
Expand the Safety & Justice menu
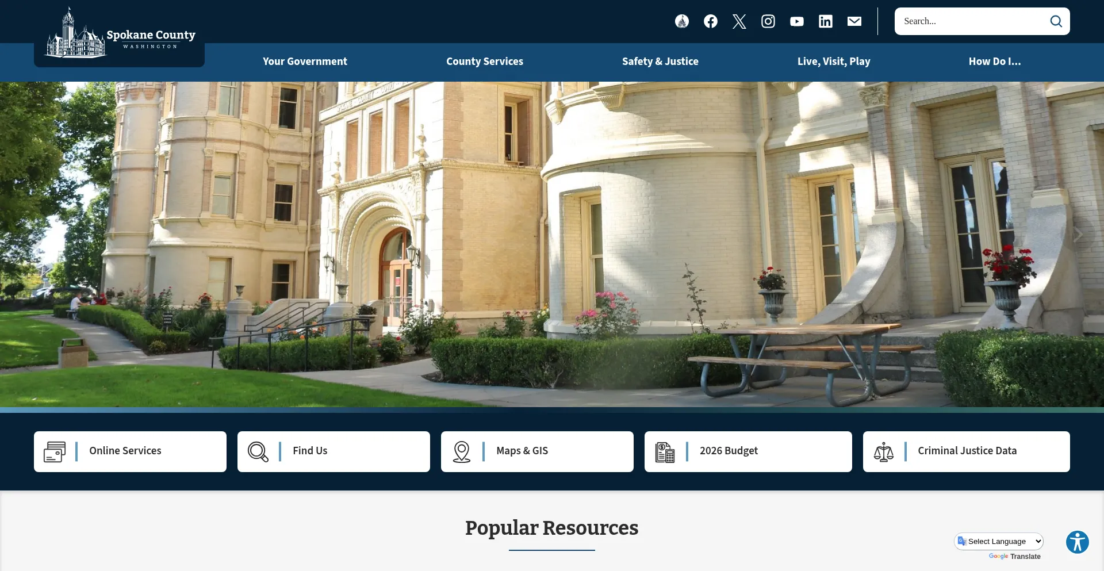coord(660,62)
